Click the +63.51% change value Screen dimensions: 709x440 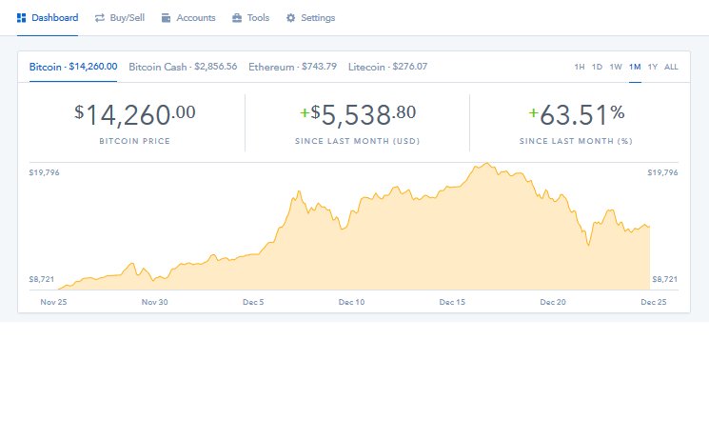tap(577, 114)
